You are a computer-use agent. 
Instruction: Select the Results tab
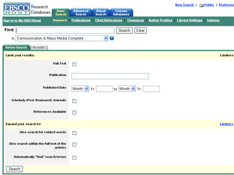(x=39, y=48)
